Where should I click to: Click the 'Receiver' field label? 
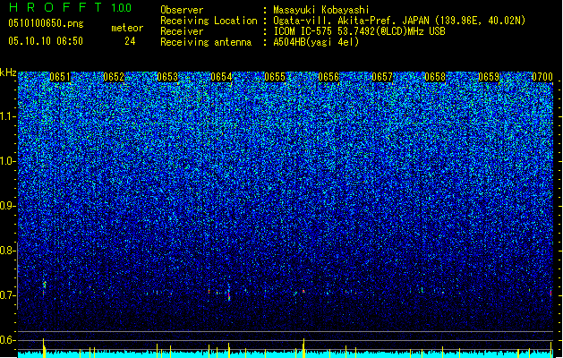(182, 31)
